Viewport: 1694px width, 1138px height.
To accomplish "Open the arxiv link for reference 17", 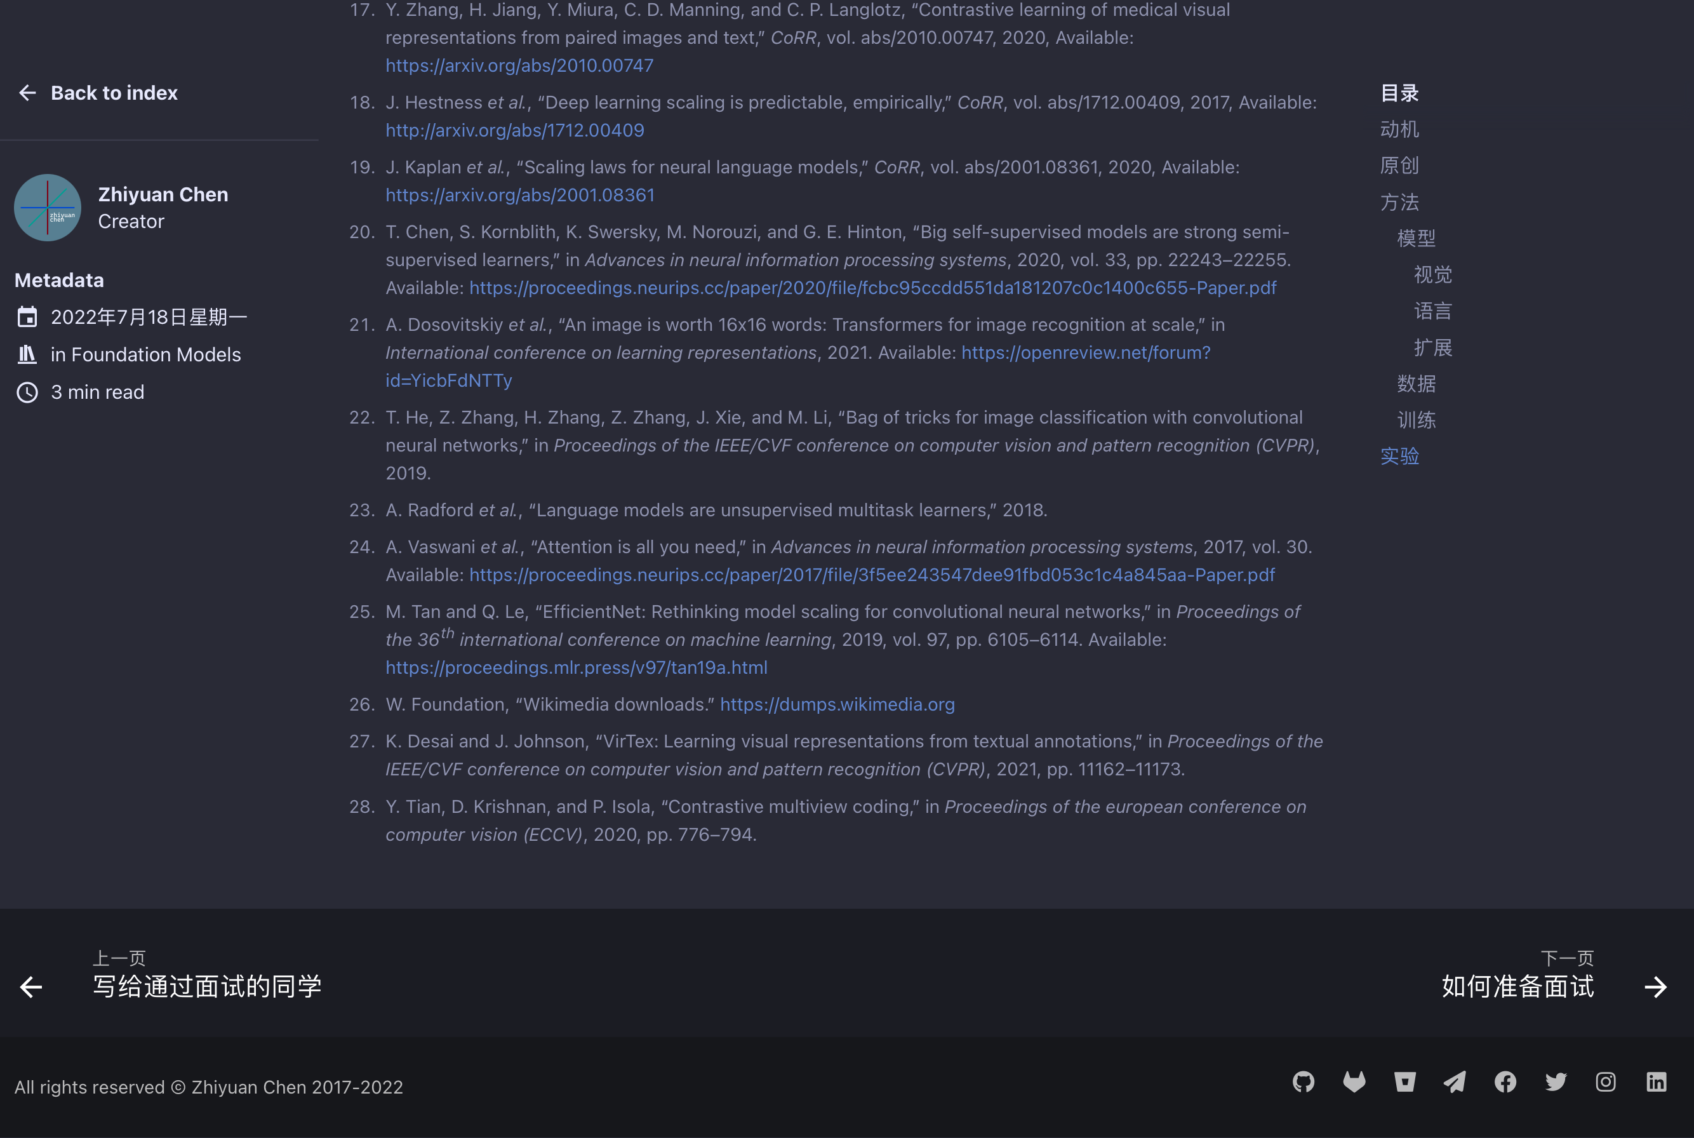I will pos(519,65).
